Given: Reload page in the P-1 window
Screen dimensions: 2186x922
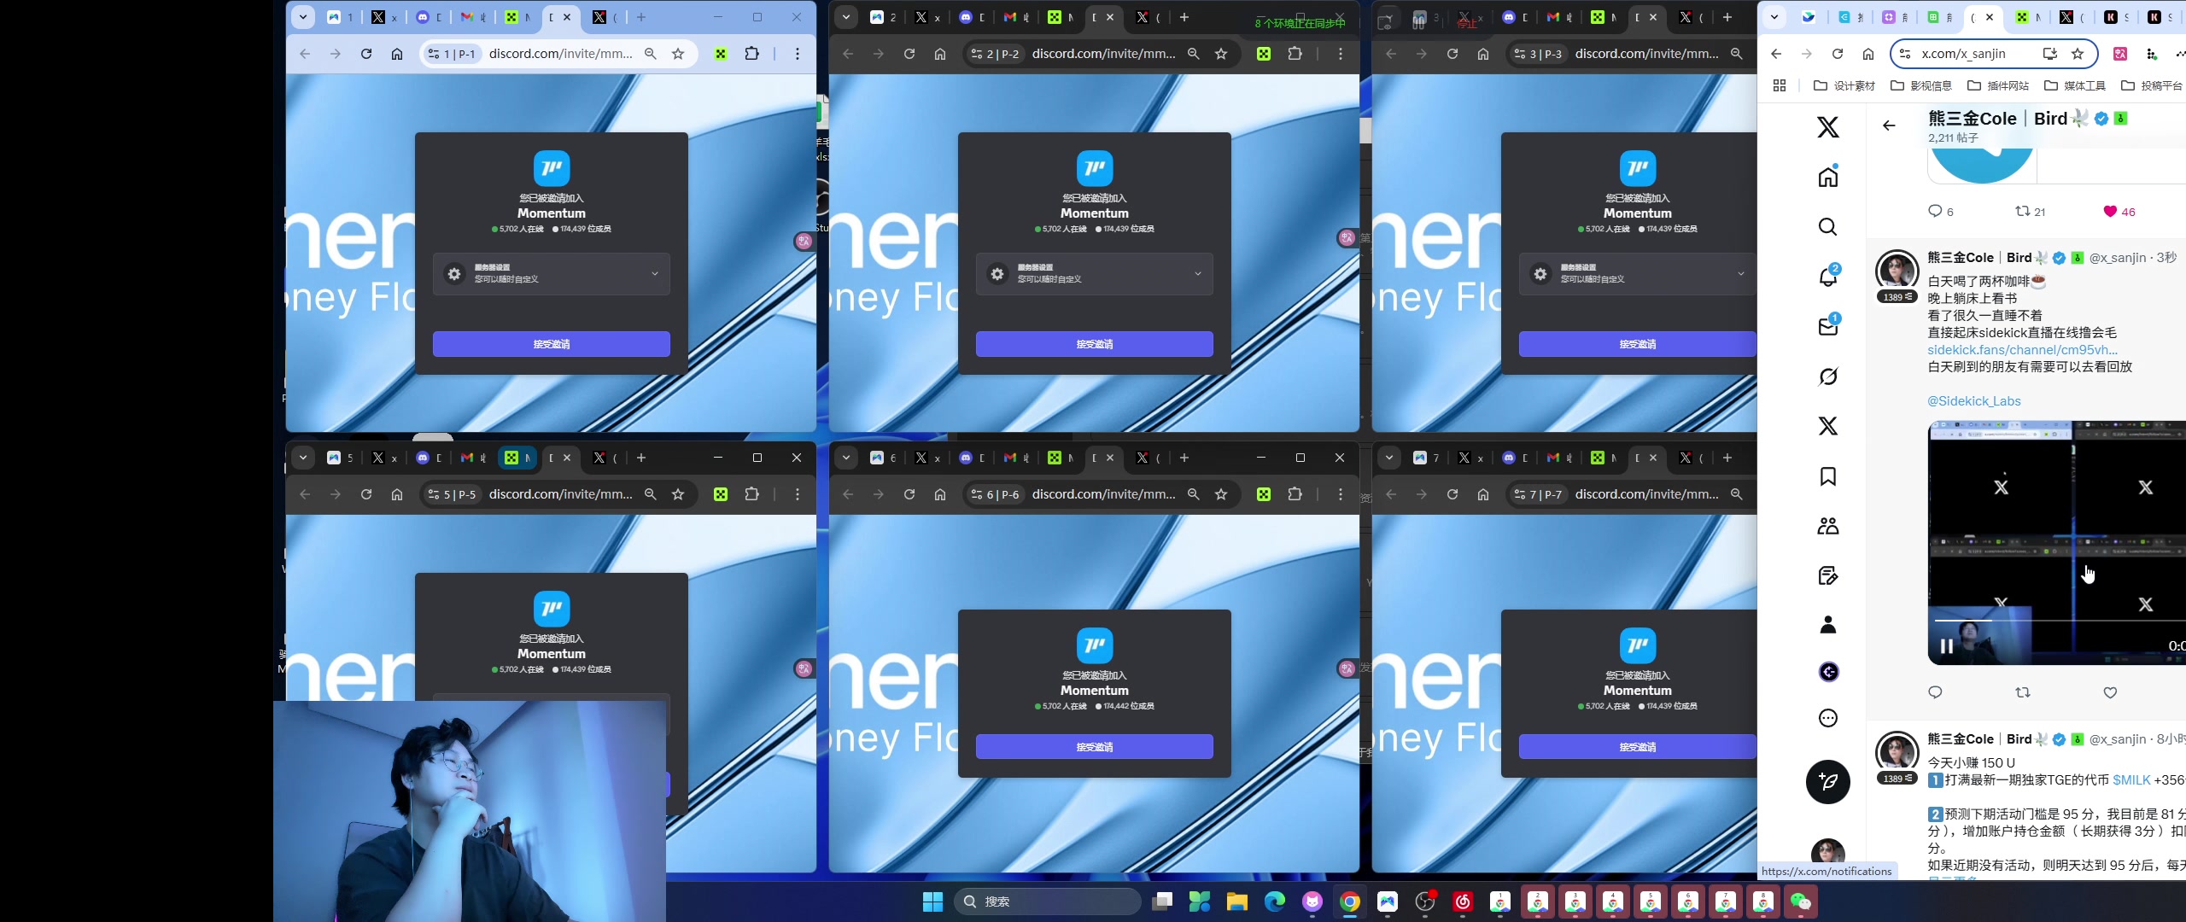Looking at the screenshot, I should tap(366, 54).
